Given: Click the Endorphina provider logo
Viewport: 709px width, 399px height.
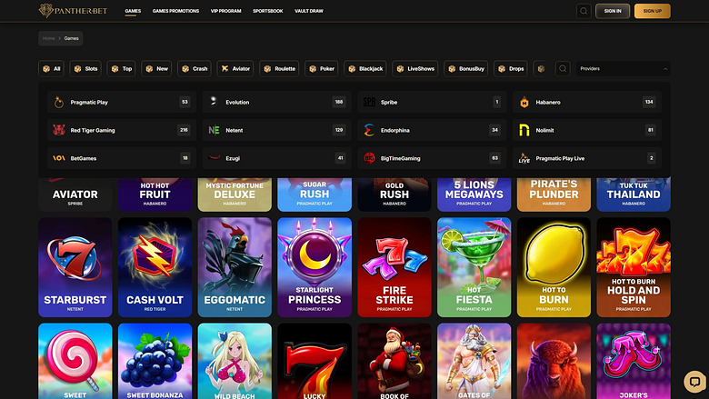Looking at the screenshot, I should (x=369, y=130).
